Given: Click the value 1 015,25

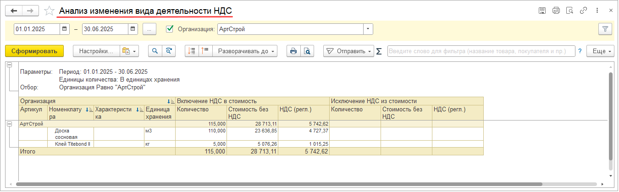Looking at the screenshot, I should tap(304, 144).
